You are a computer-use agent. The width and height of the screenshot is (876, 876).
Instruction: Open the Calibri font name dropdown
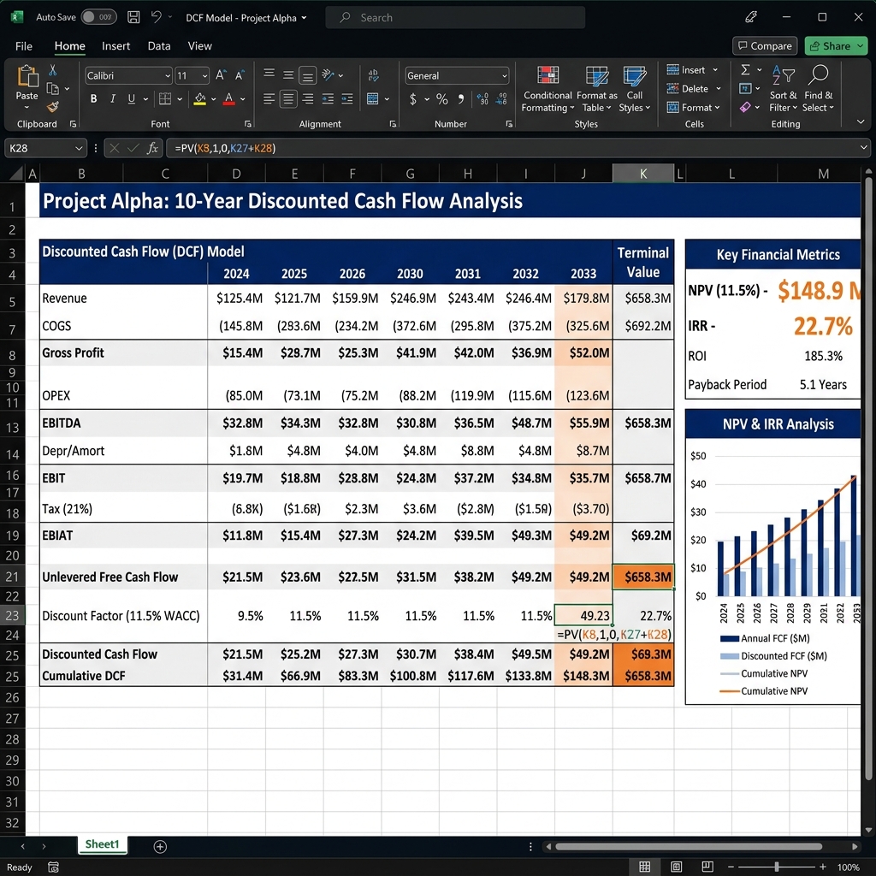pyautogui.click(x=128, y=75)
